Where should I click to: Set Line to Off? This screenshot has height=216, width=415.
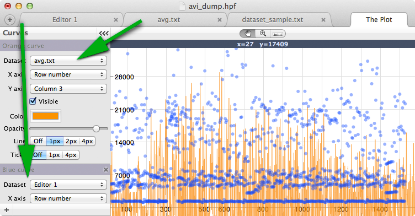(38, 141)
